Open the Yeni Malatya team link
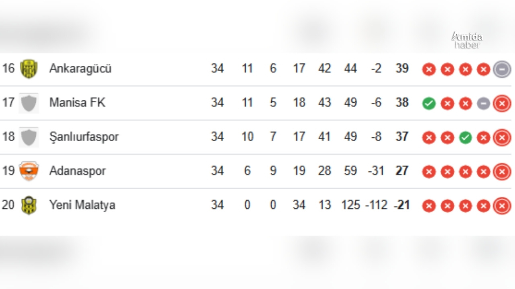515x289 pixels. [82, 205]
